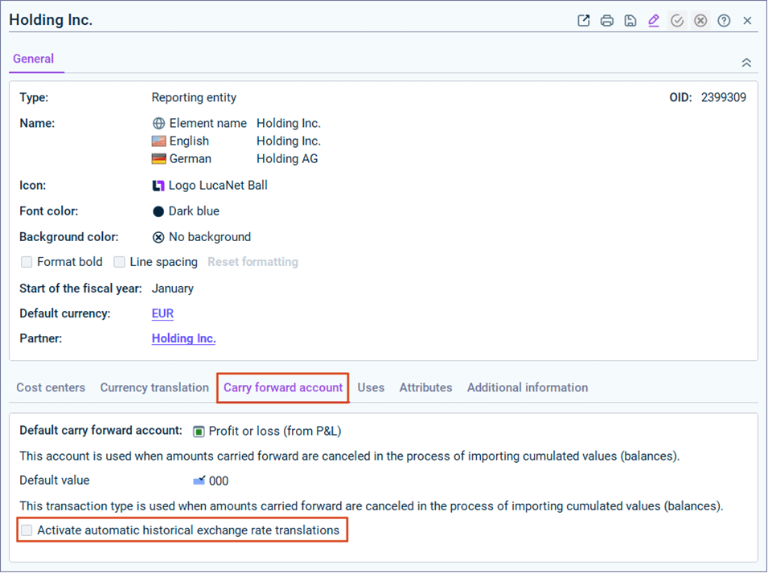Switch to the Additional information tab
This screenshot has height=573, width=768.
click(528, 387)
